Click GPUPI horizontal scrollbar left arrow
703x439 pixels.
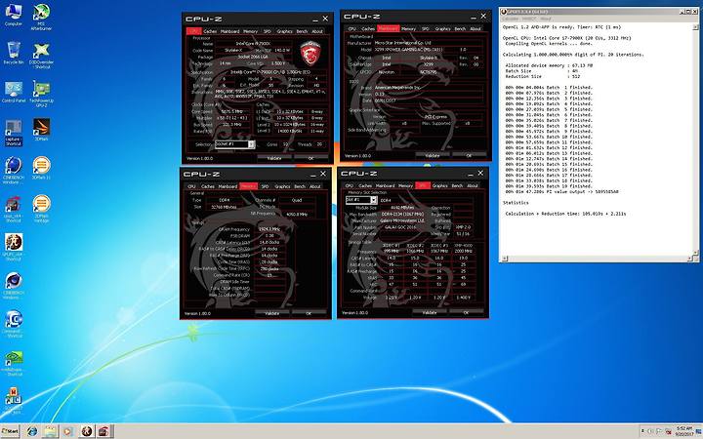coord(504,259)
